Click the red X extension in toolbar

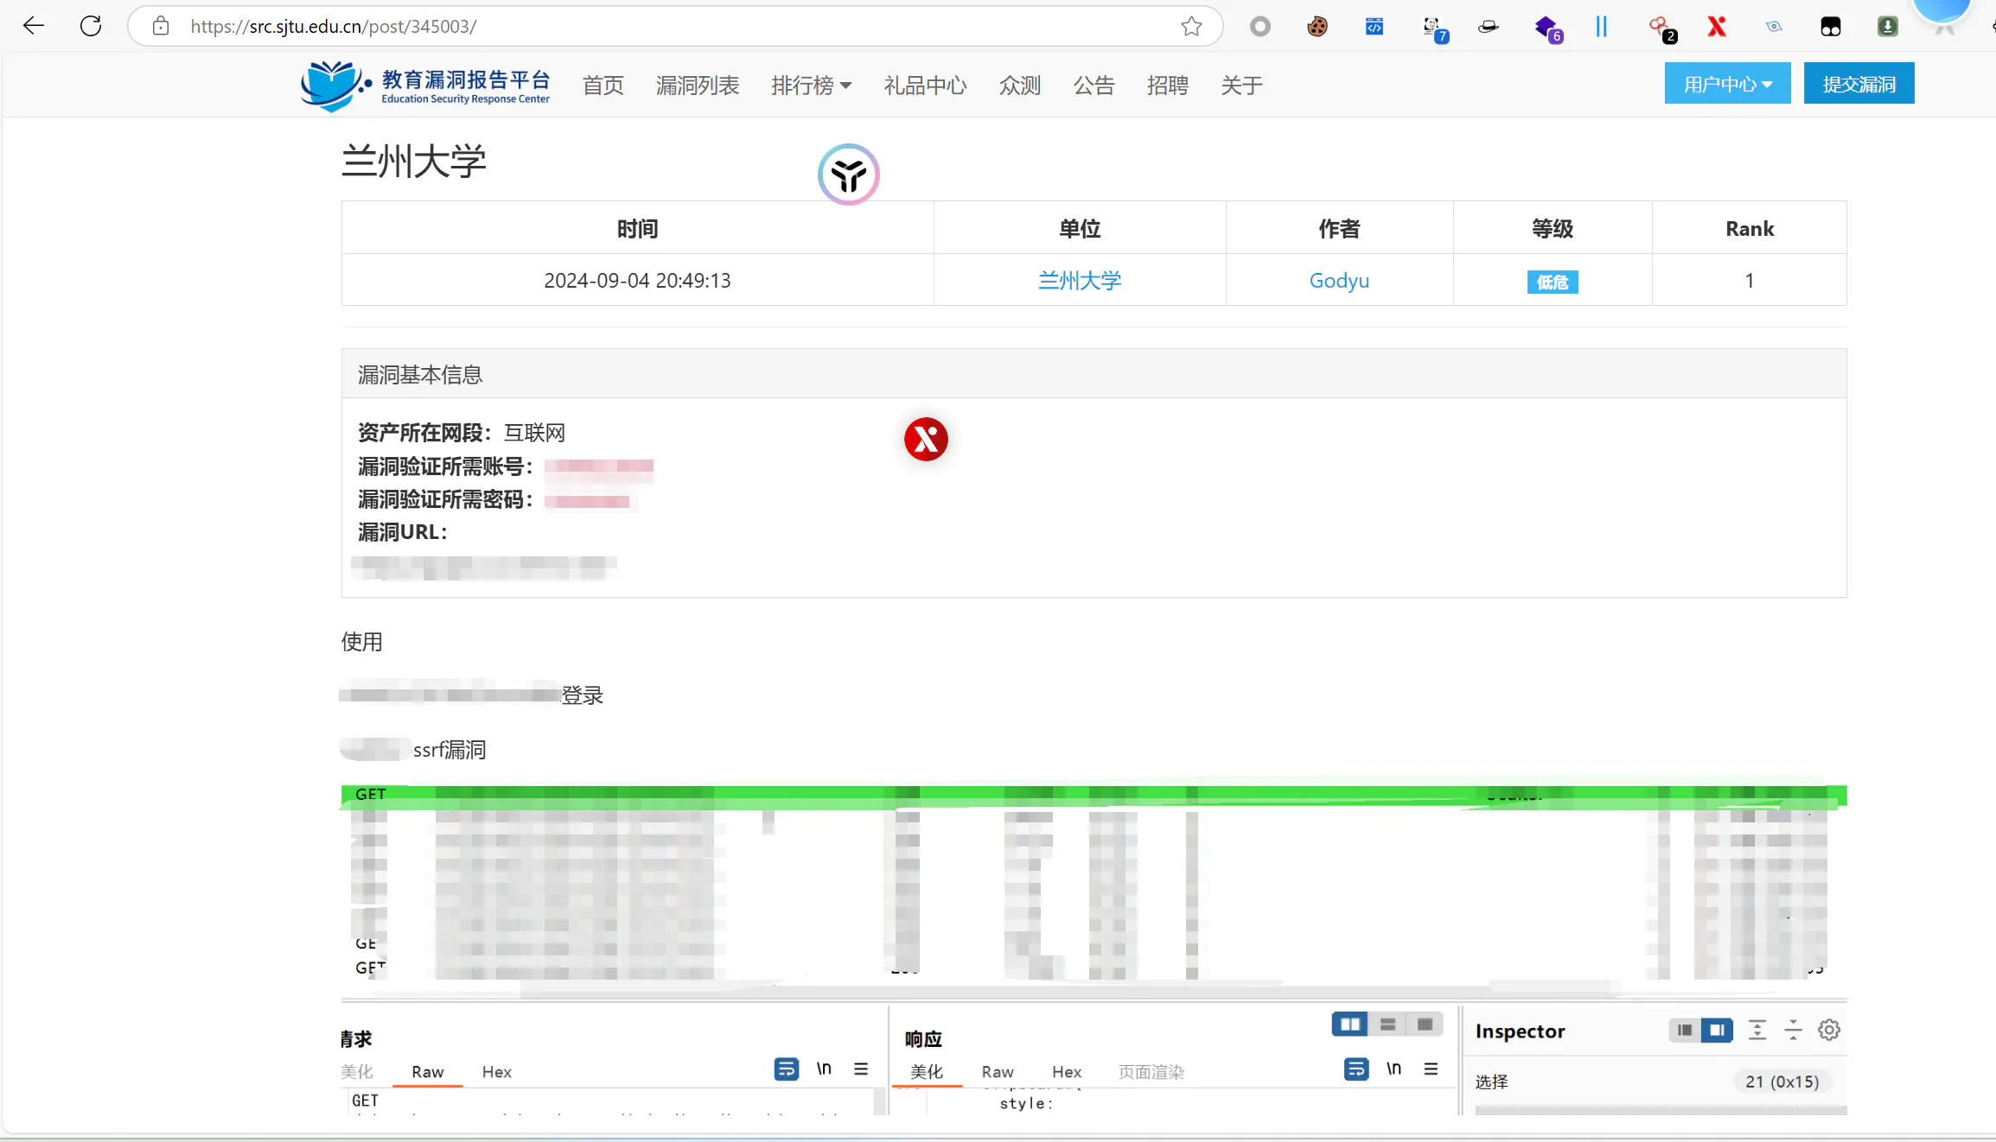(1717, 27)
